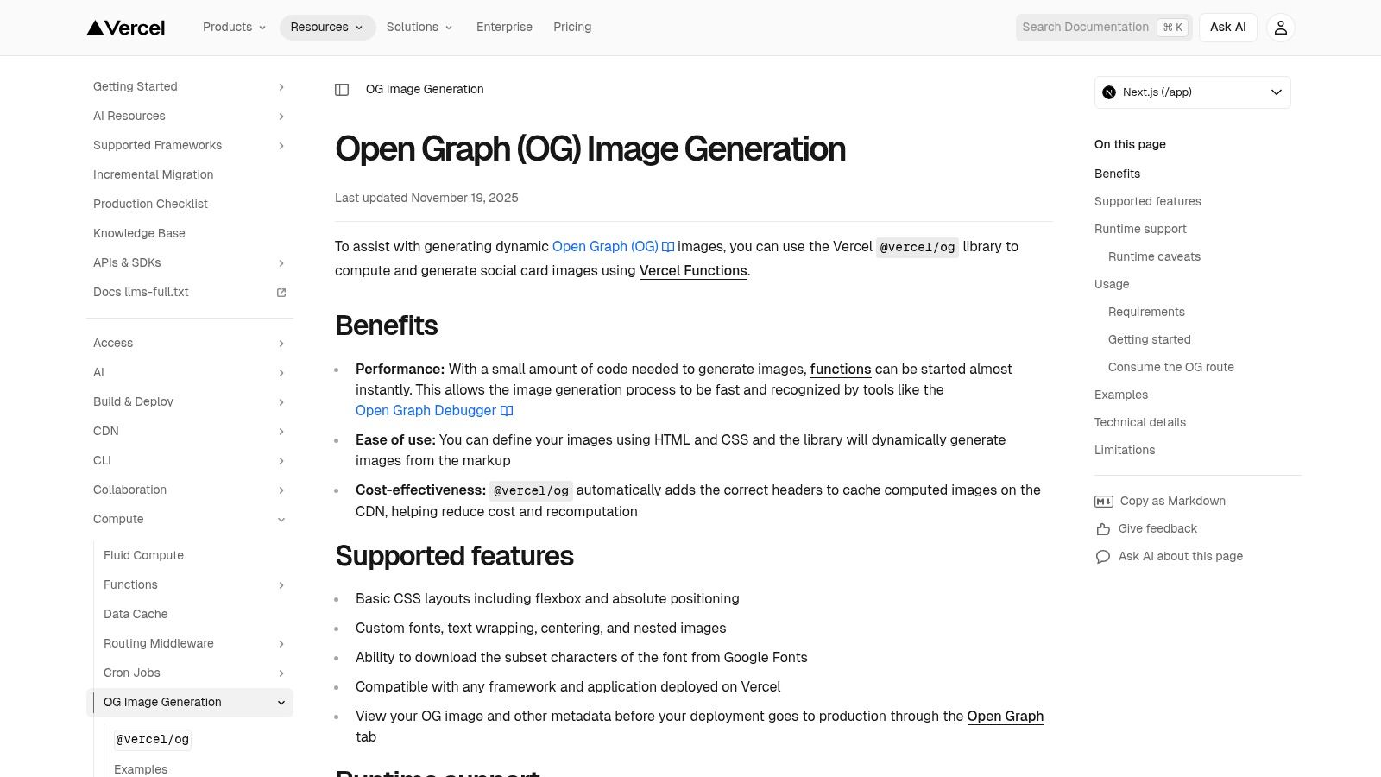Open the Open Graph Debugger link
The width and height of the screenshot is (1381, 777).
click(426, 410)
